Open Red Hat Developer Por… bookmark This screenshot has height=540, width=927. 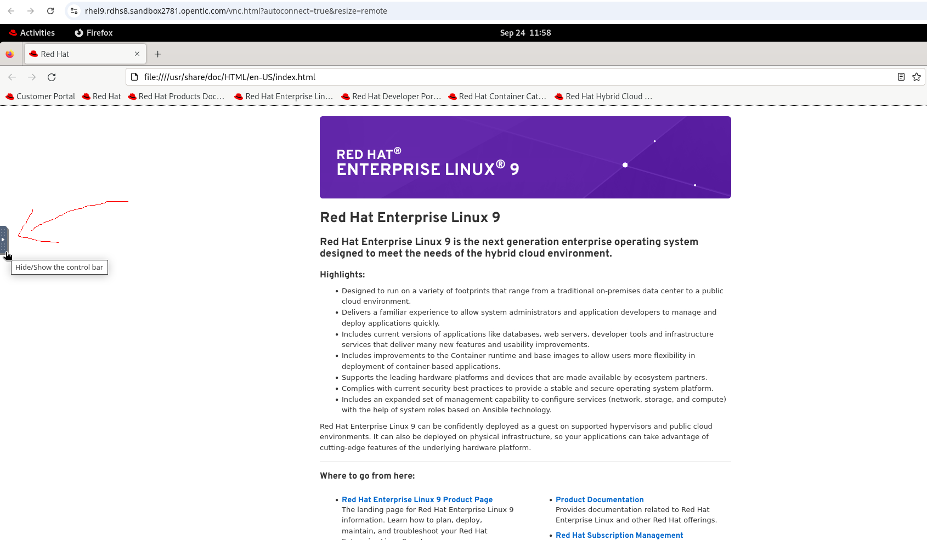coord(391,96)
